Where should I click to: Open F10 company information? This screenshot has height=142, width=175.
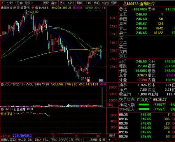(88, 3)
